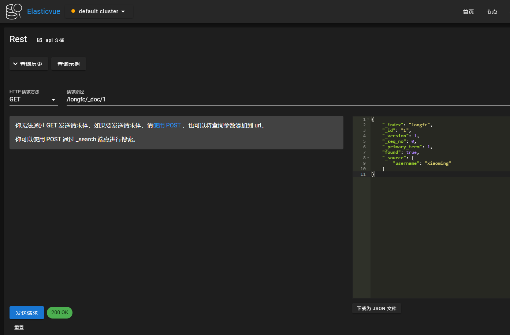Viewport: 510px width, 335px height.
Task: Collapse the JSON fold arrow on line 1
Action: (x=368, y=119)
